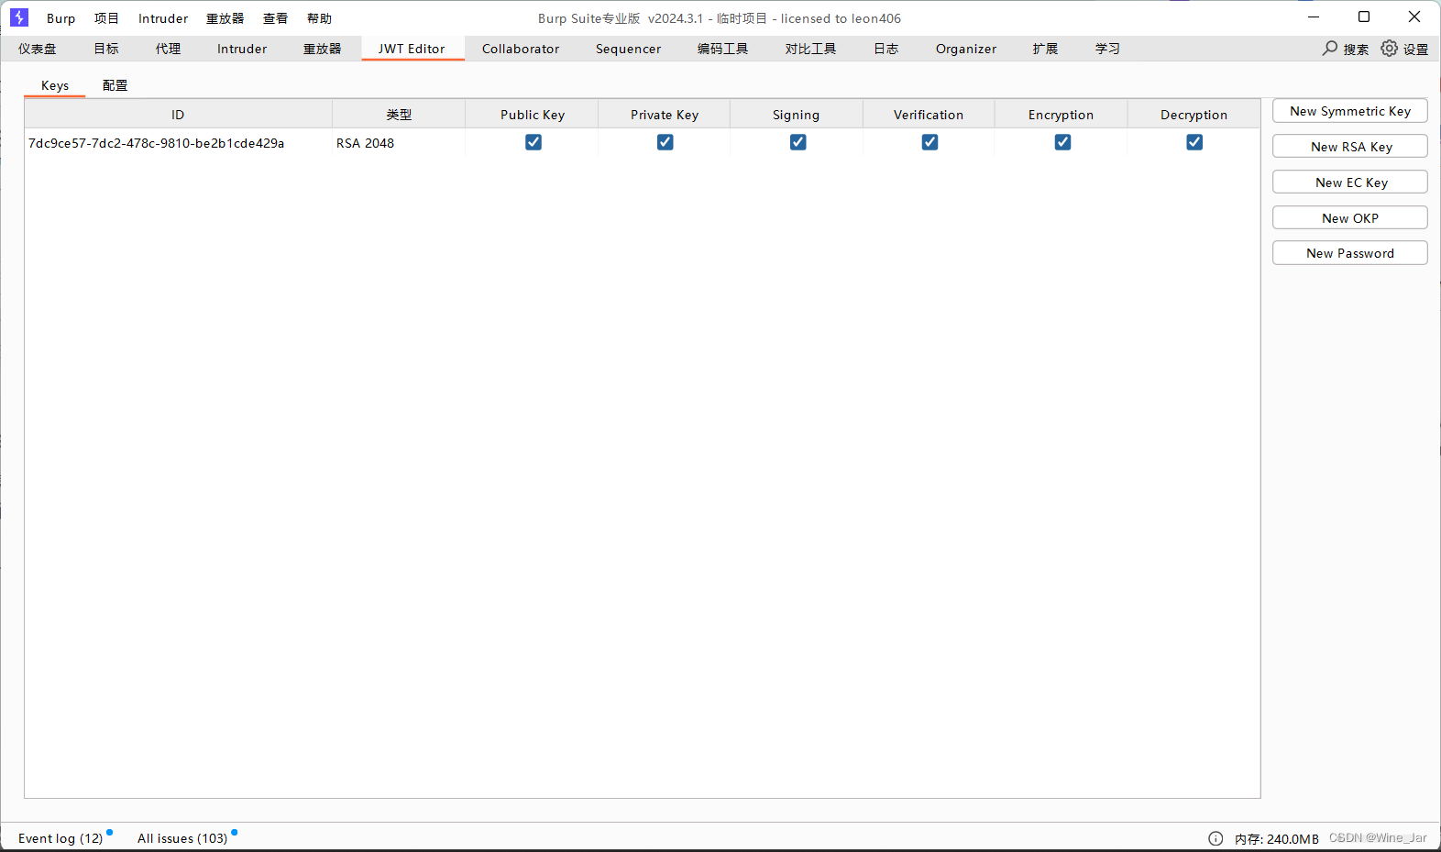This screenshot has height=852, width=1441.
Task: Click 搜索 label in top bar
Action: click(1356, 50)
